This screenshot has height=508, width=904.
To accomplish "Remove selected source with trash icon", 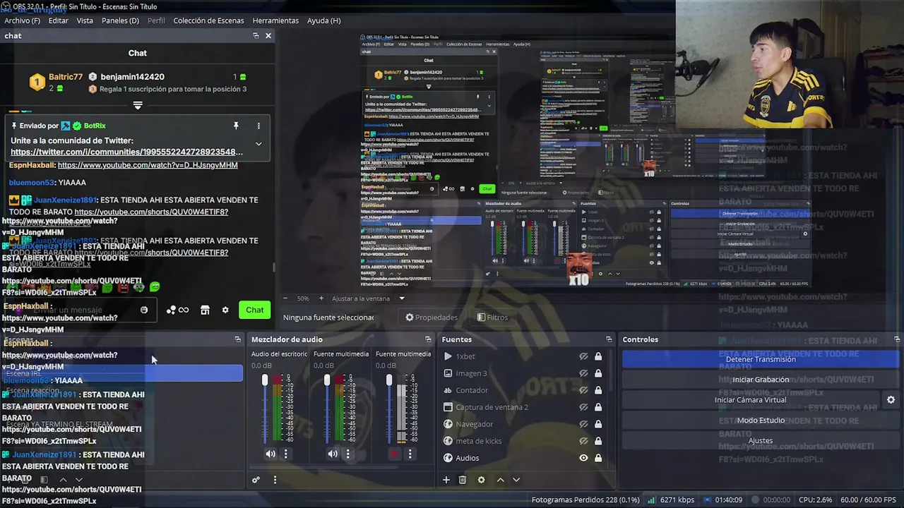I will (463, 480).
